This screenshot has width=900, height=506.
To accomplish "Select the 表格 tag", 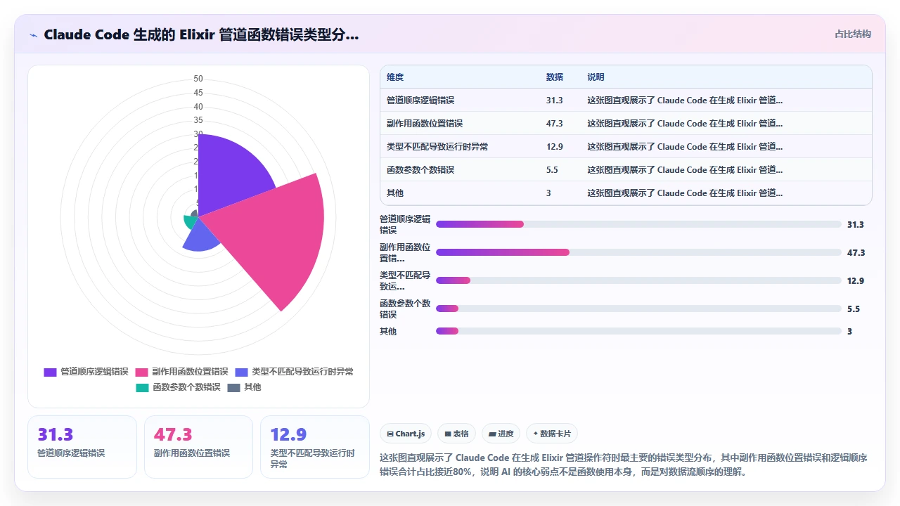I will tap(456, 434).
